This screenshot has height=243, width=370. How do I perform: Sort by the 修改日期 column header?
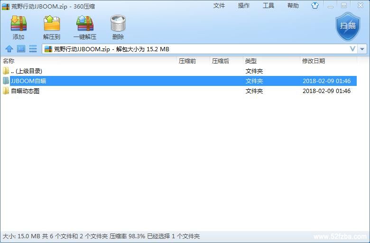pos(314,61)
